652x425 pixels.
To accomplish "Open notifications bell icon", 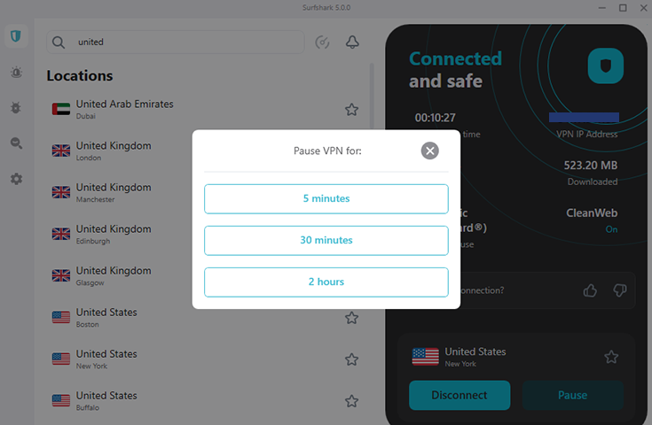I will (353, 42).
